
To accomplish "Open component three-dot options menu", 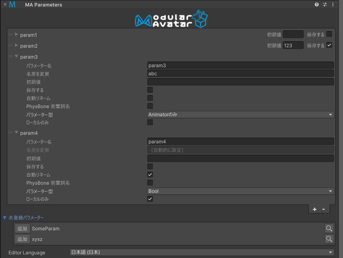I will pyautogui.click(x=333, y=4).
